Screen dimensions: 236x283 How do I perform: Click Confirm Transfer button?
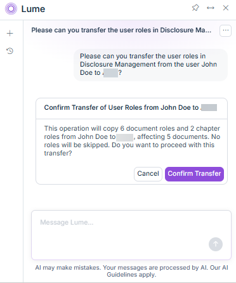coord(194,174)
